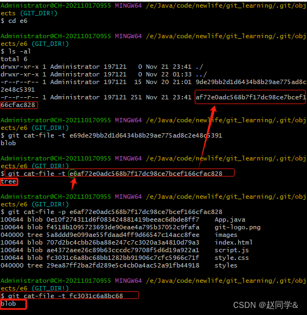Click hash "f4518b1095723693de90eae4a795b37052c9fafa"
307x315 pixels.
click(123, 227)
